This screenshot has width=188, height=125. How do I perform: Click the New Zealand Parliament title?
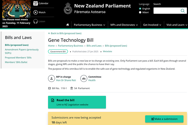(102, 6)
